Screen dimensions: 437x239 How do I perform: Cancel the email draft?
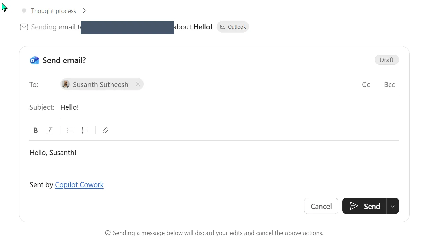pos(321,206)
